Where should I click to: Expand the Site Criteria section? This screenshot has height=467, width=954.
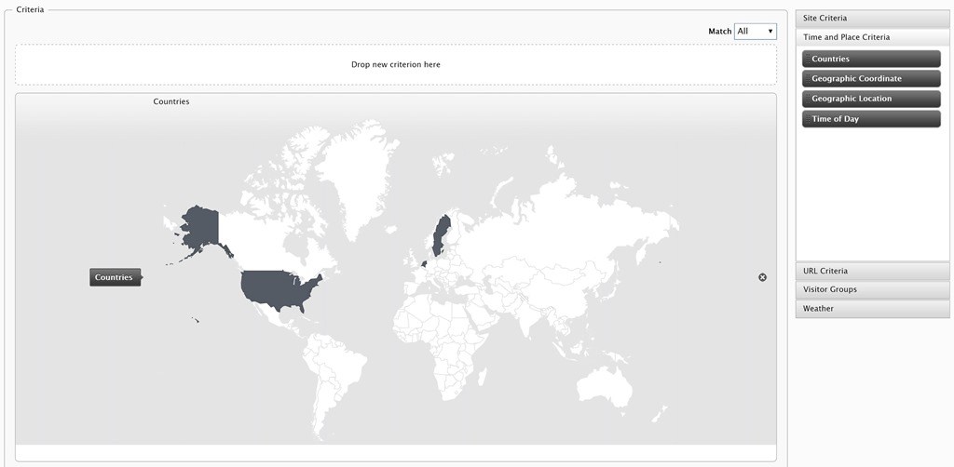tap(872, 19)
